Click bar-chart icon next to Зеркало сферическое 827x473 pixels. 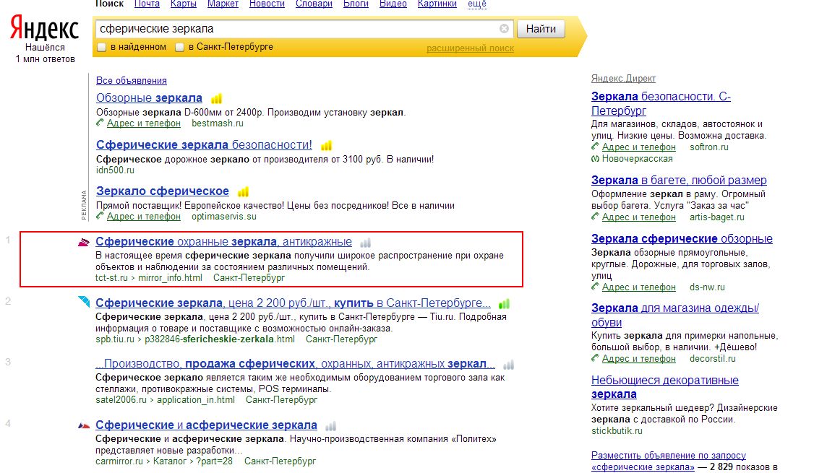coord(243,192)
